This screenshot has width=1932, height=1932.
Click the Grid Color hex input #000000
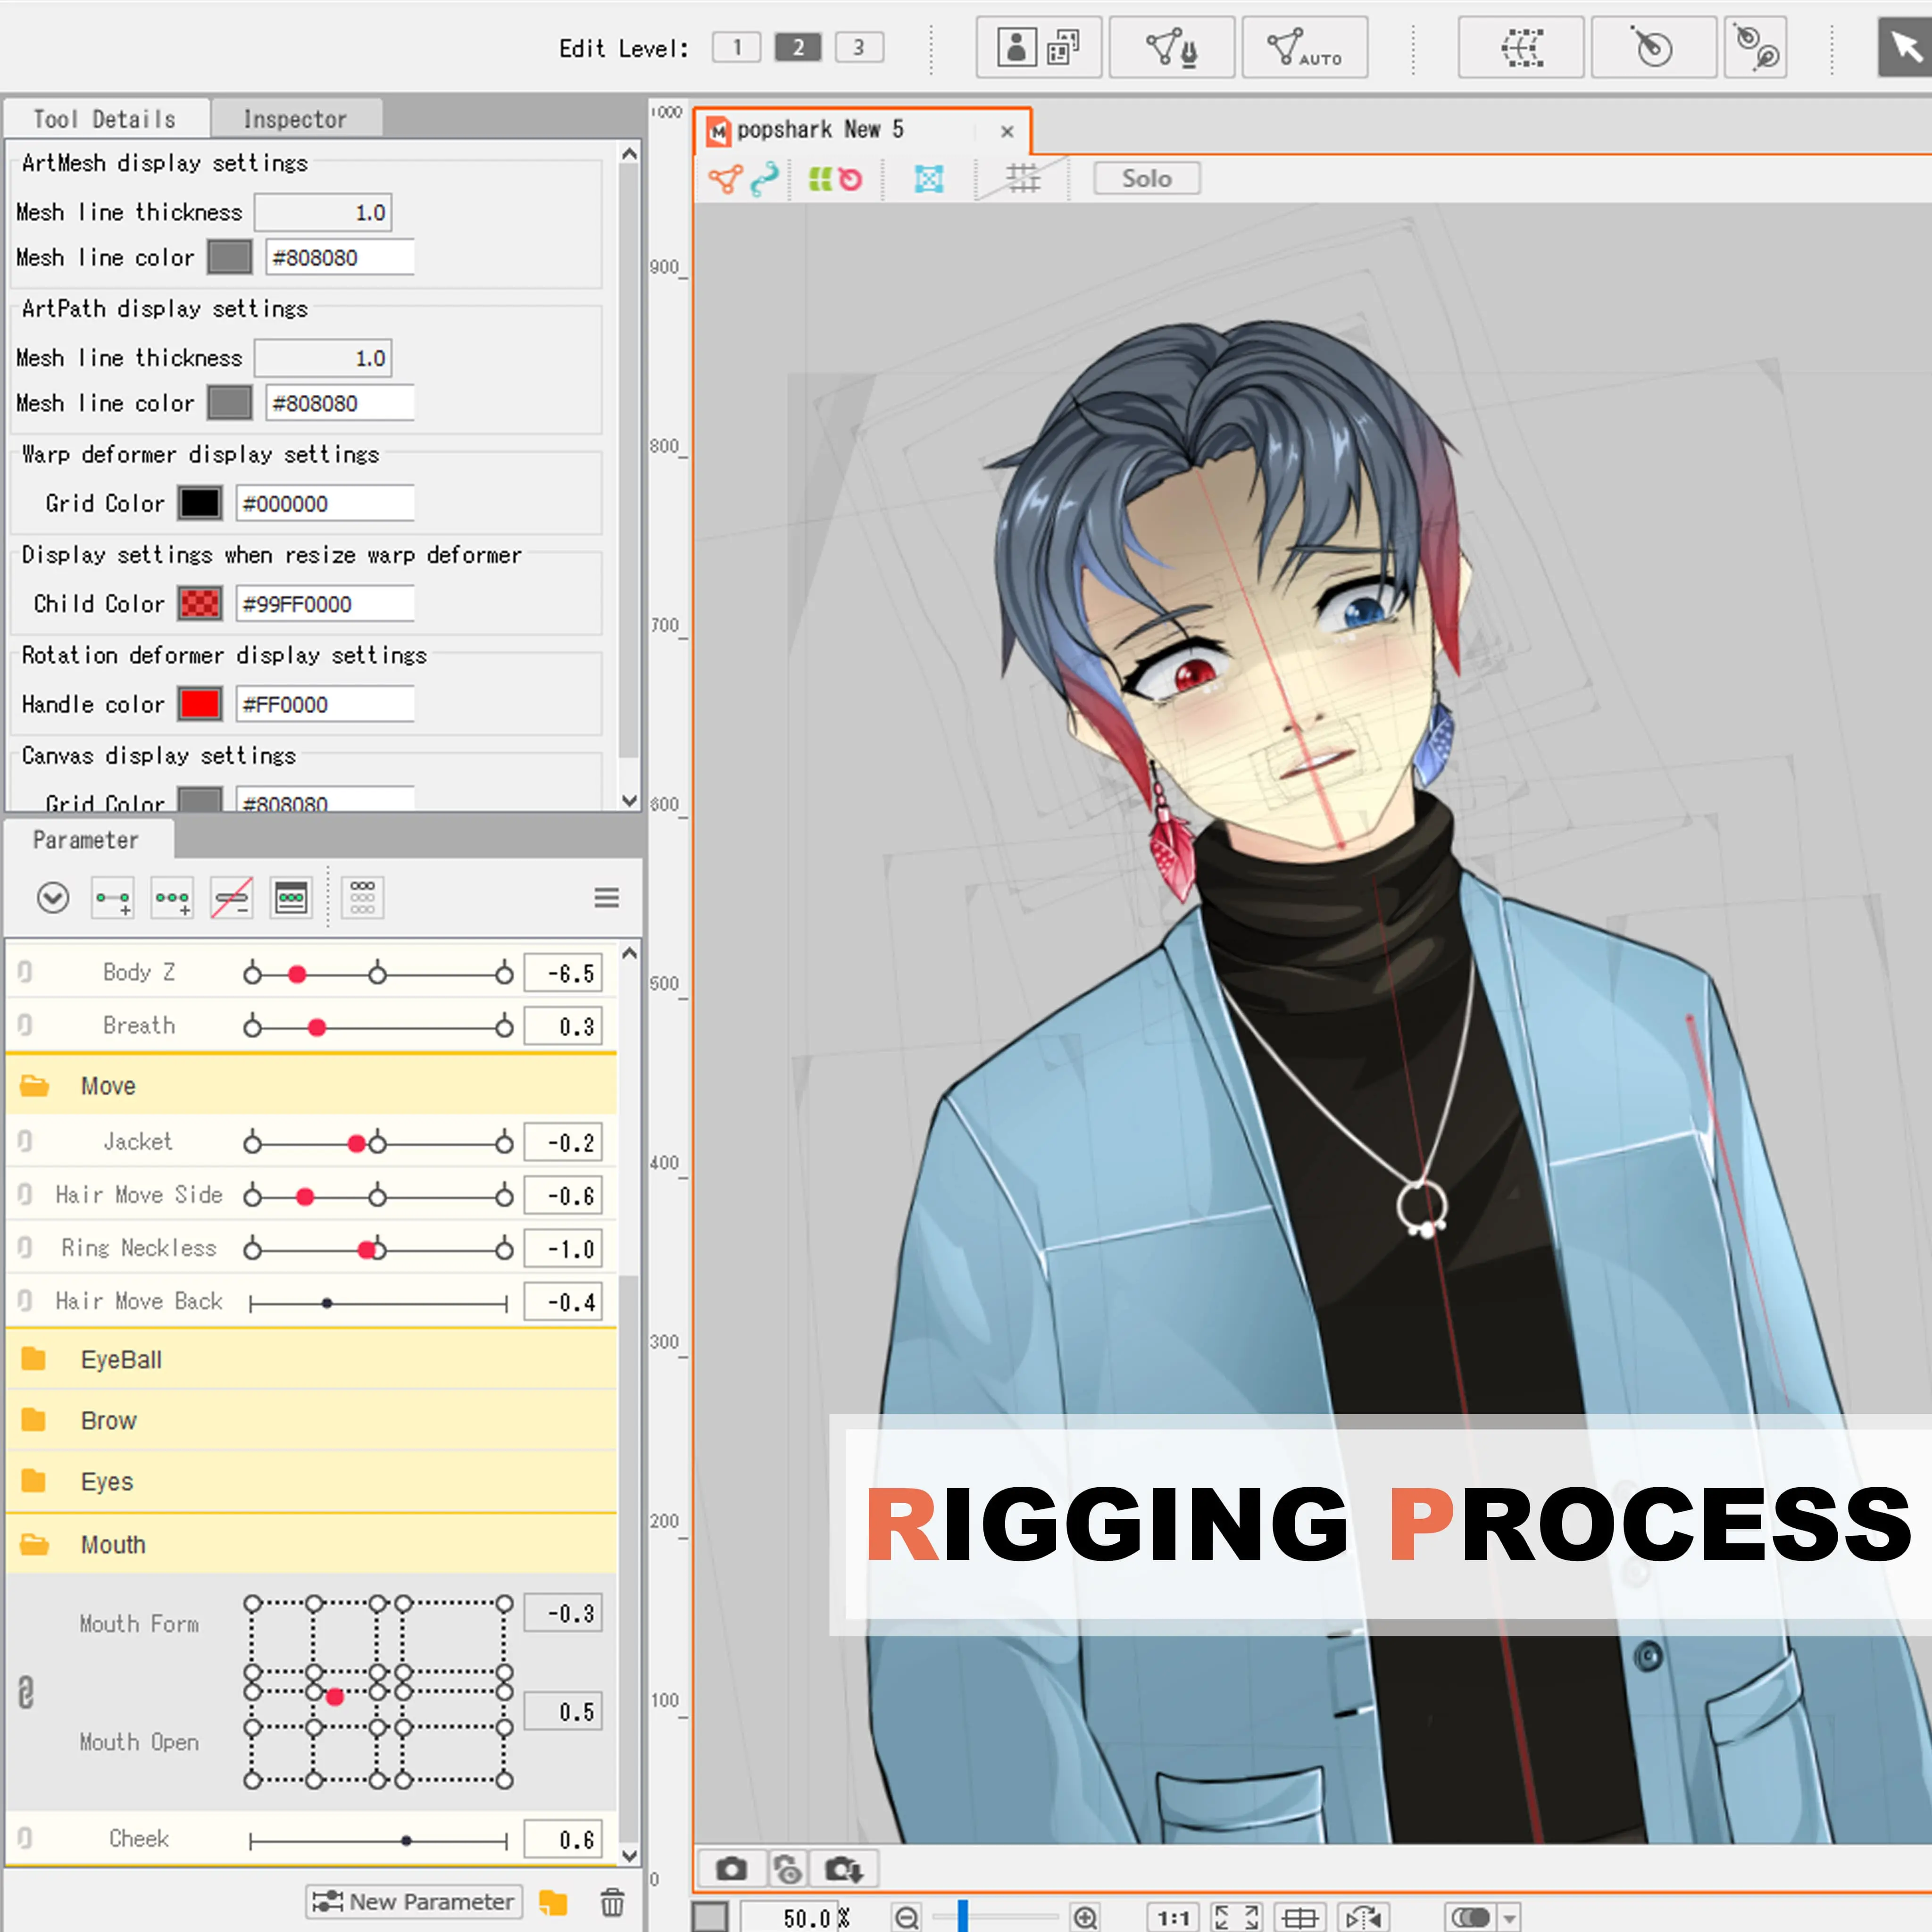(324, 503)
